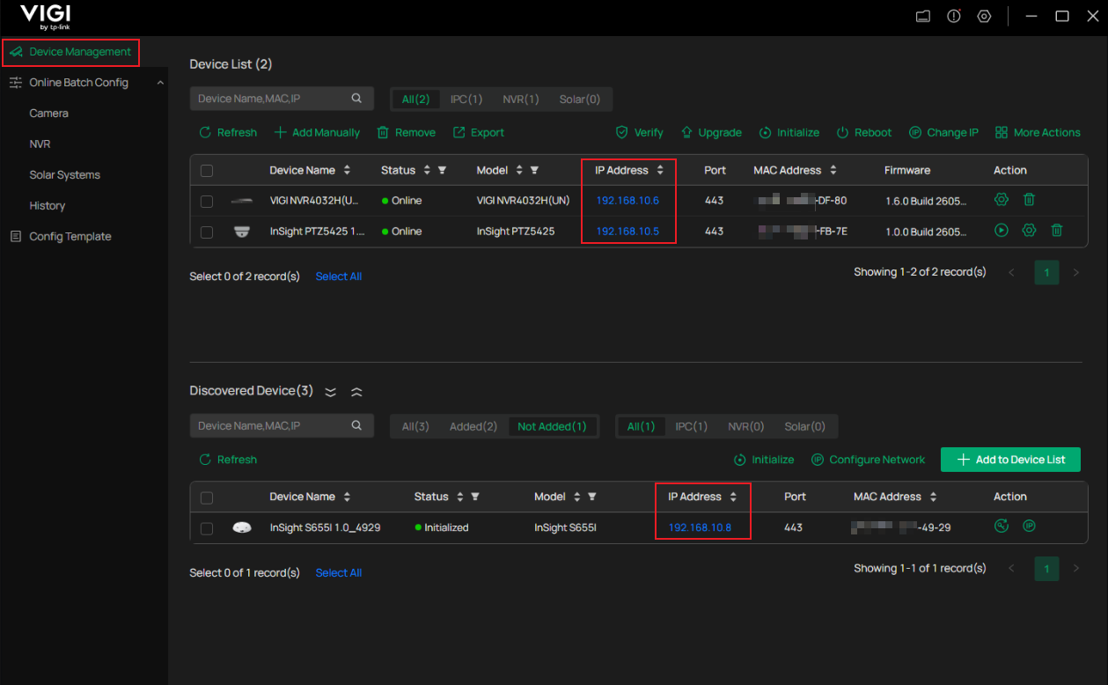Play live view for InSight PTZ5425 row
Image resolution: width=1108 pixels, height=685 pixels.
[1001, 231]
